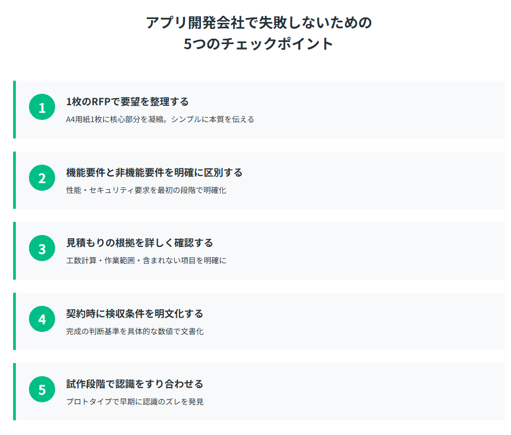Select the heading "試作段階で認識をすり合わせる"

pos(134,384)
